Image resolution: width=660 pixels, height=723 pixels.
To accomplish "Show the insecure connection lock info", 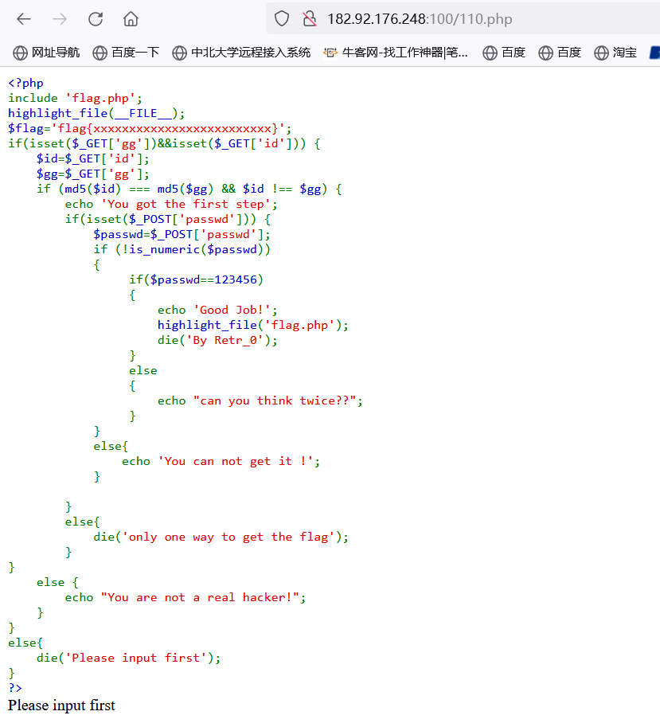I will [309, 19].
